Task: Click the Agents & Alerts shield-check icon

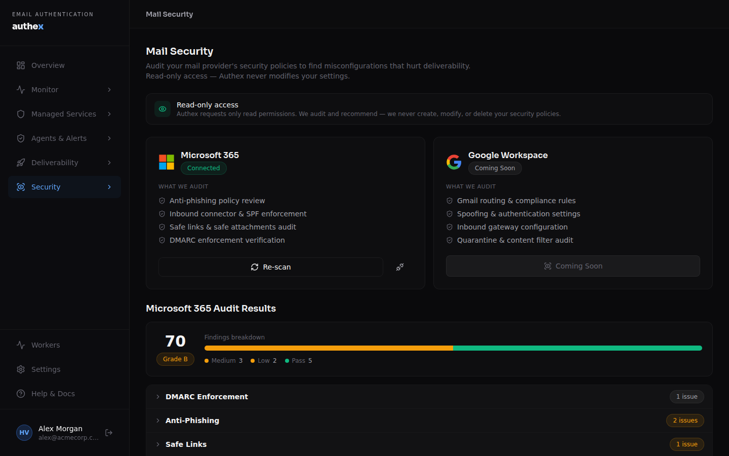Action: tap(21, 138)
